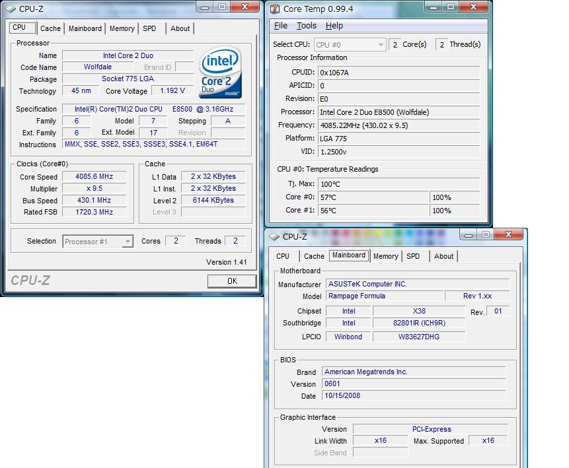Image resolution: width=569 pixels, height=468 pixels.
Task: Open Memory tab in the CPU-Z processor window
Action: coord(122,28)
